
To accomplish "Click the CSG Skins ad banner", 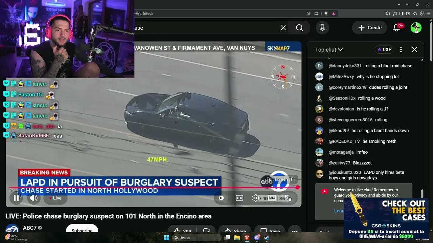I will coord(386,219).
